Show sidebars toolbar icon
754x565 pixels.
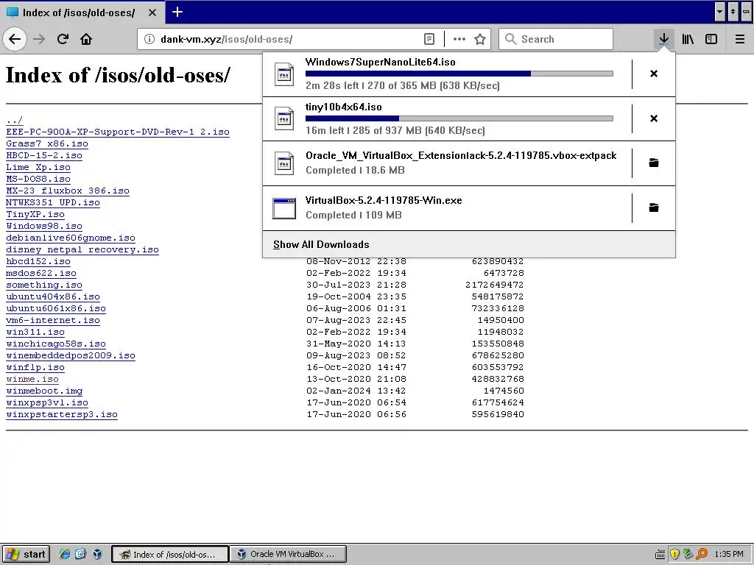(711, 39)
